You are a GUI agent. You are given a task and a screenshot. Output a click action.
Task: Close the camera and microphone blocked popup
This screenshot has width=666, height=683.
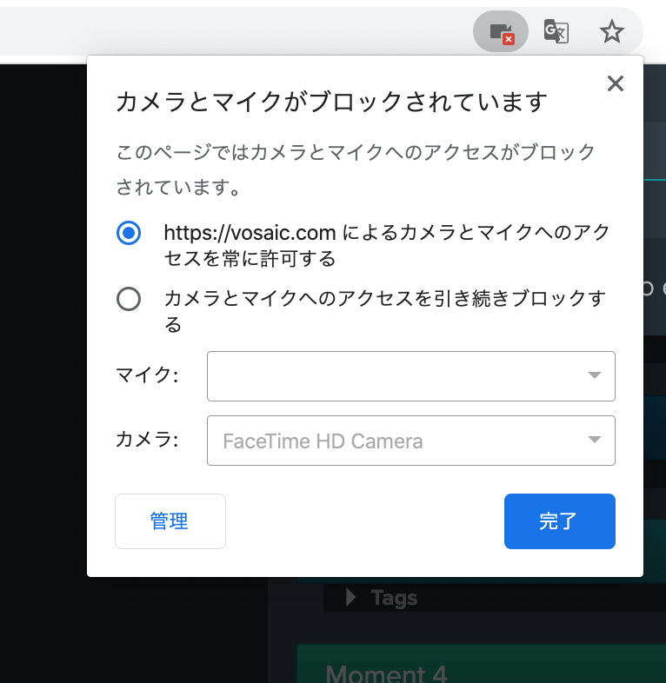(x=615, y=83)
